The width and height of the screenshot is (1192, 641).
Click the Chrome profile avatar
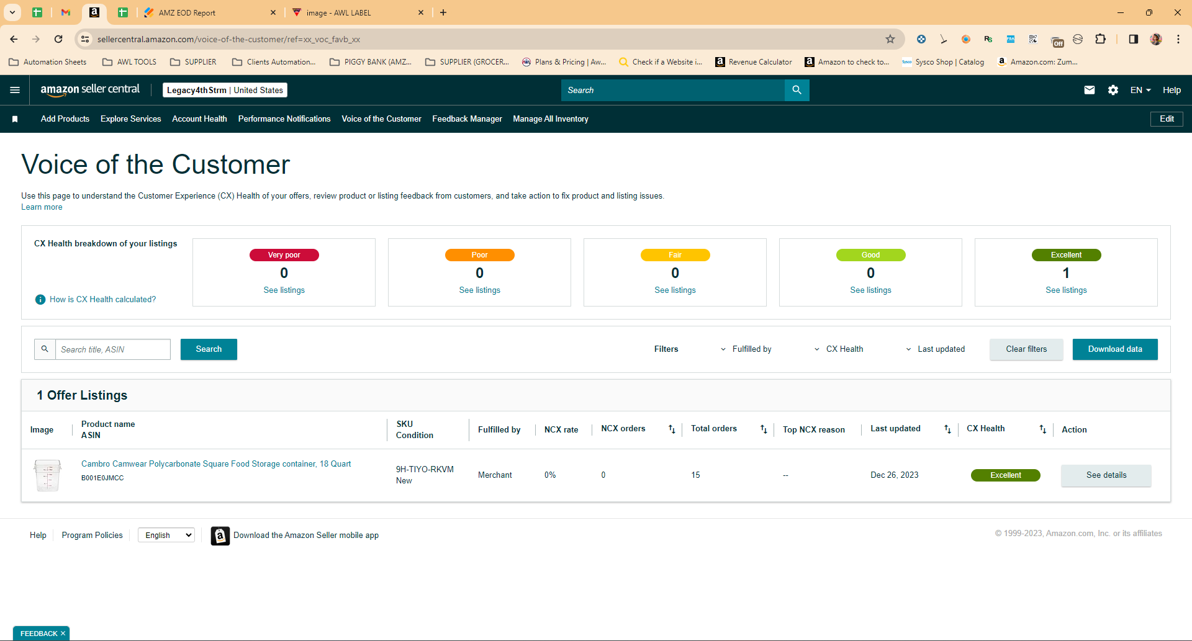point(1156,39)
